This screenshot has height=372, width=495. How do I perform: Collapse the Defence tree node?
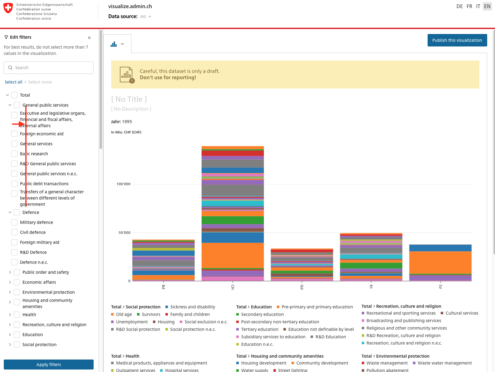10,212
